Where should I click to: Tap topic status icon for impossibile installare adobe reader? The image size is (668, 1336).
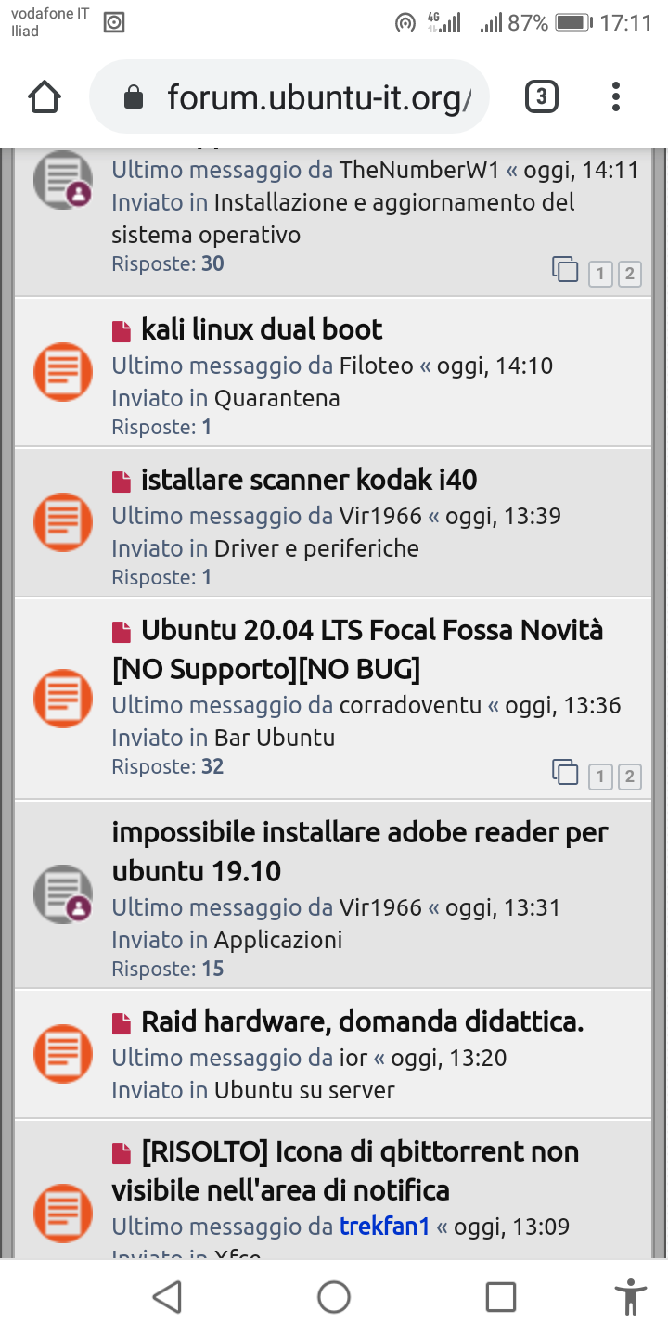(x=63, y=893)
